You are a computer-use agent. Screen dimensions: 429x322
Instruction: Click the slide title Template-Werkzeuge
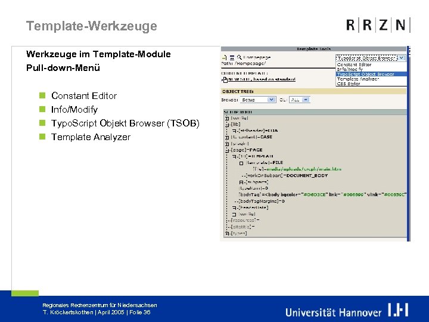92,26
